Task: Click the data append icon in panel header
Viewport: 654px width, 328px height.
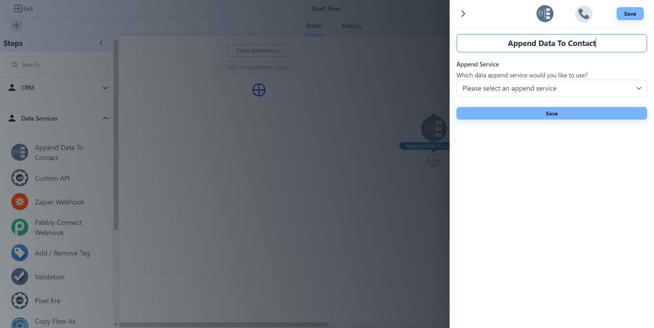Action: (x=545, y=14)
